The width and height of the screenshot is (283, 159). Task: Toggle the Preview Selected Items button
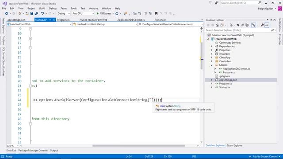[x=267, y=25]
